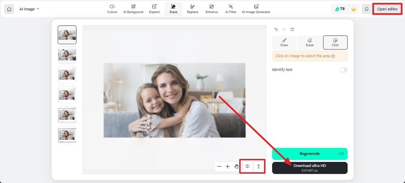The image size is (405, 183).
Task: Click the info icon in the hint banner
Action: (333, 56)
